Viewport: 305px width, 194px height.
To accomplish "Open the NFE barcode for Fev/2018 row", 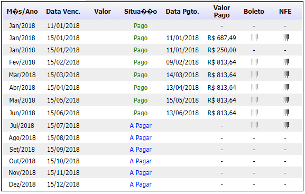I will pyautogui.click(x=285, y=62).
